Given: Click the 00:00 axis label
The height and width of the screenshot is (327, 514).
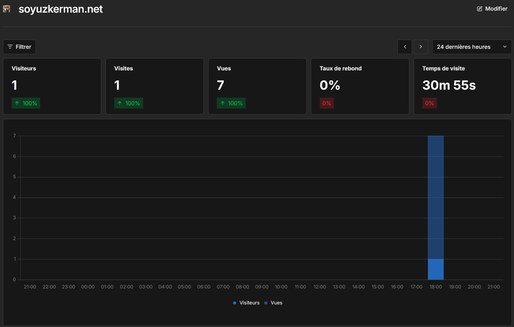Looking at the screenshot, I should pyautogui.click(x=88, y=287).
